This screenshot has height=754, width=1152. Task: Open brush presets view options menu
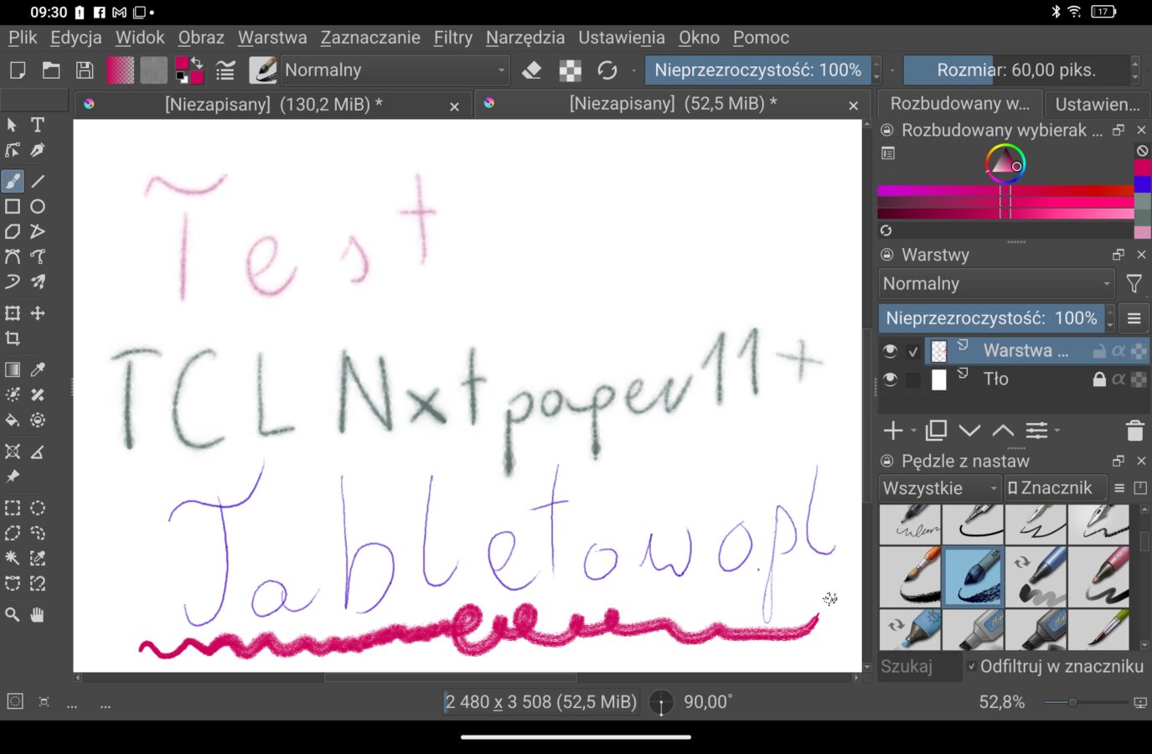pos(1119,488)
